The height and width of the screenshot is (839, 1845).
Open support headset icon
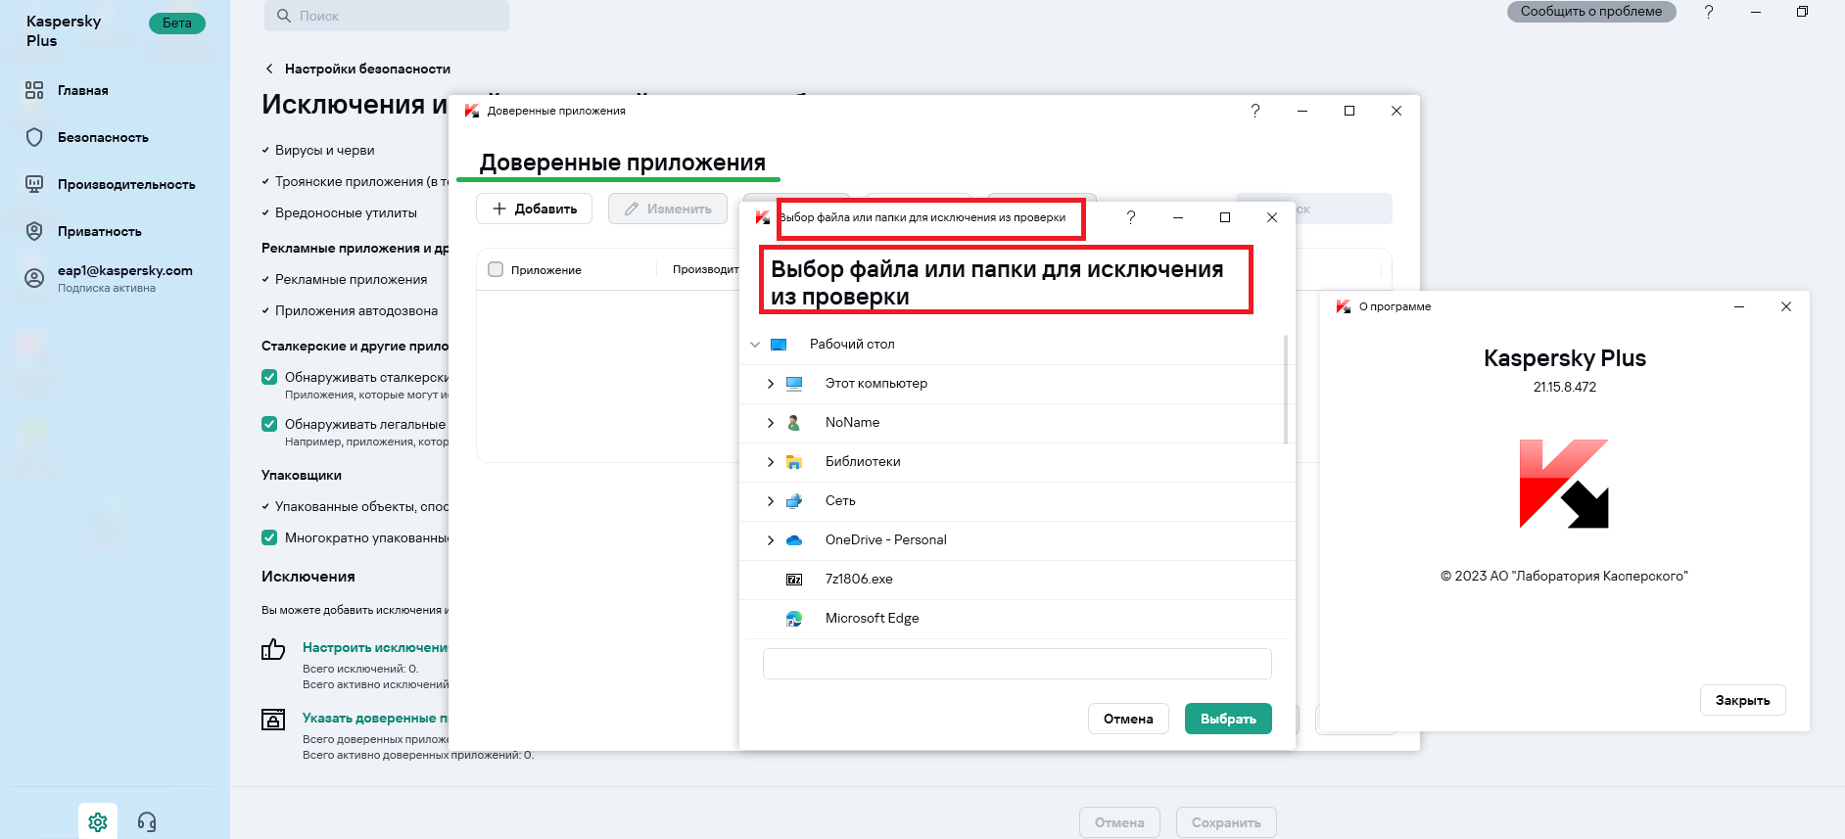click(147, 821)
